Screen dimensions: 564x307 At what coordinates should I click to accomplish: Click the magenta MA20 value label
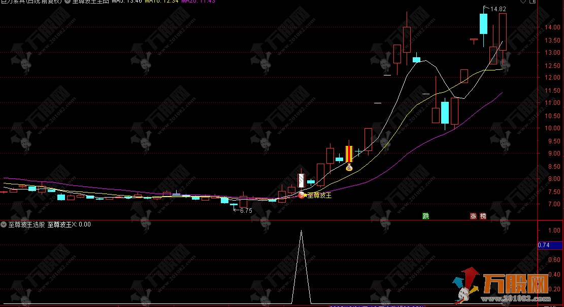[x=198, y=2]
